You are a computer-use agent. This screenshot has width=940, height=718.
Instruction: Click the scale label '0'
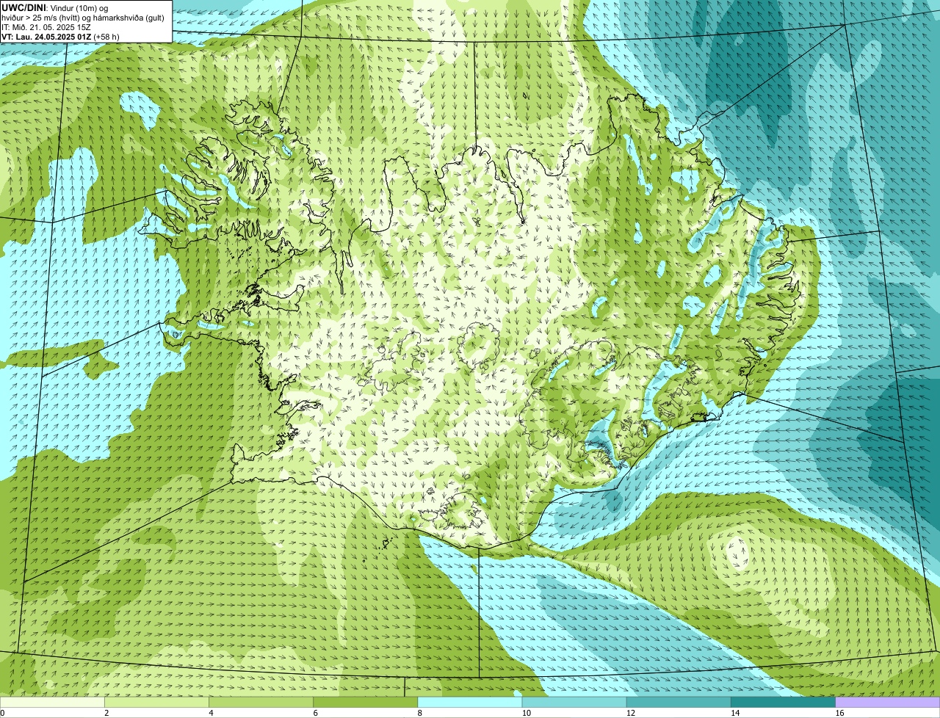pos(2,713)
